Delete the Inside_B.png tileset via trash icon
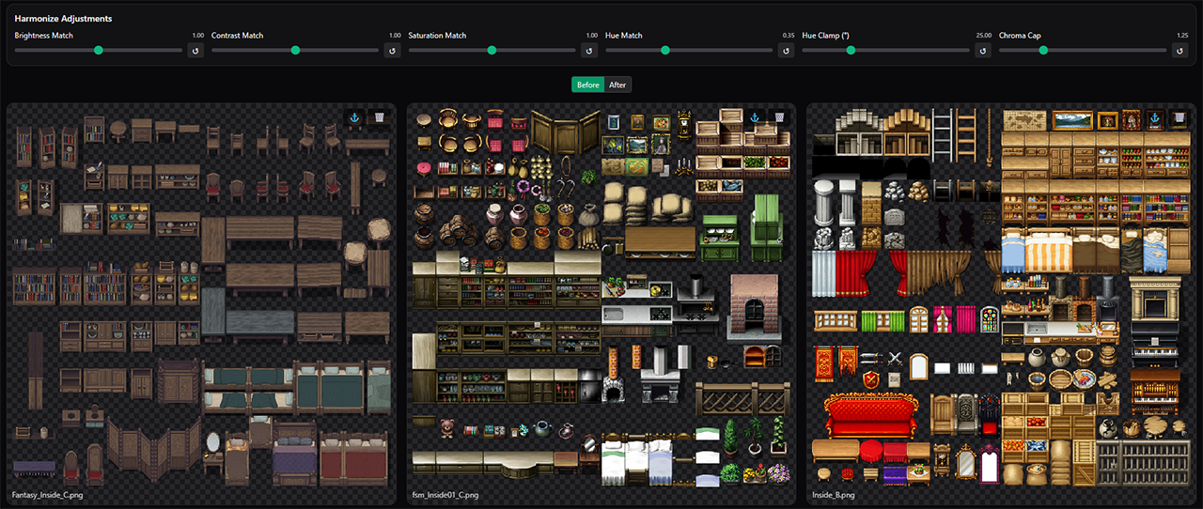 coord(1178,117)
